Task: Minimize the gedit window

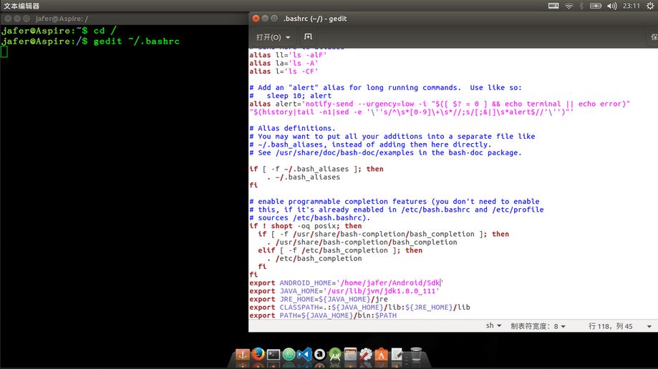Action: [x=265, y=19]
